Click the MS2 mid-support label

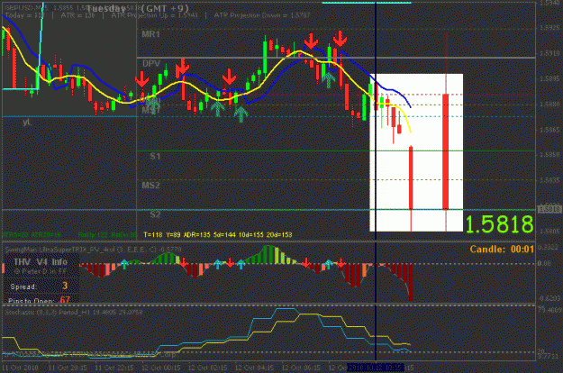(x=150, y=186)
